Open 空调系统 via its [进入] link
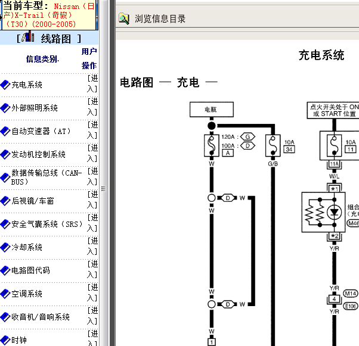 (x=92, y=292)
